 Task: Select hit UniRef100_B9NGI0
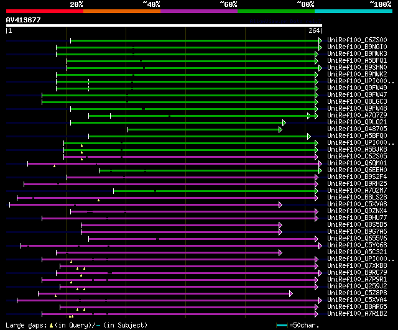[x=357, y=47]
